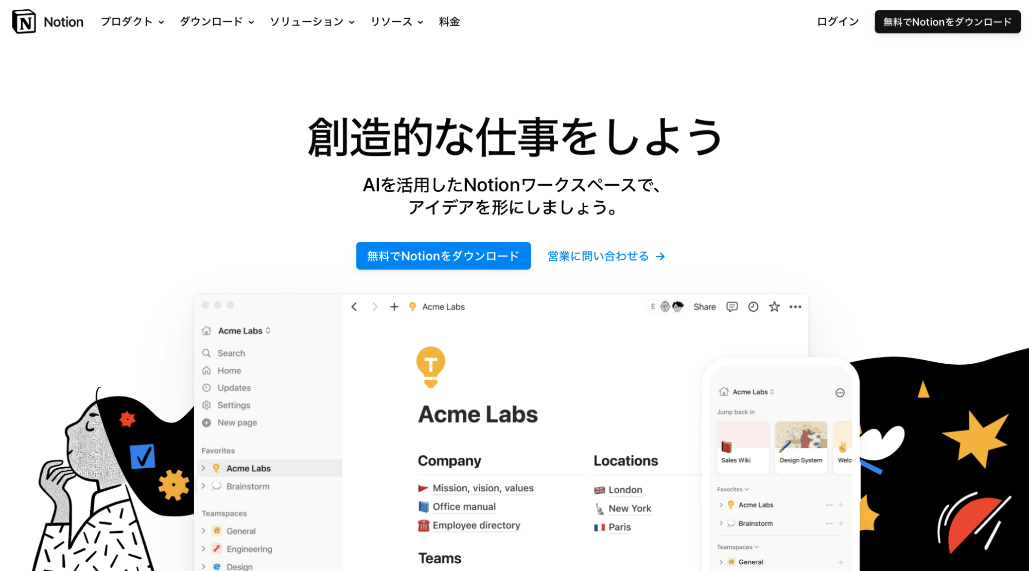The width and height of the screenshot is (1029, 571).
Task: Open the circled ellipsis icon in mobile preview
Action: pos(840,393)
